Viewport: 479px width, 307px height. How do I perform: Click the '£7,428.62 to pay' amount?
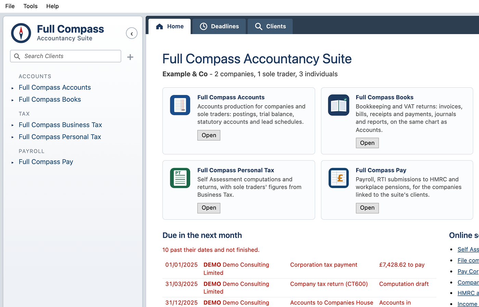click(x=402, y=265)
